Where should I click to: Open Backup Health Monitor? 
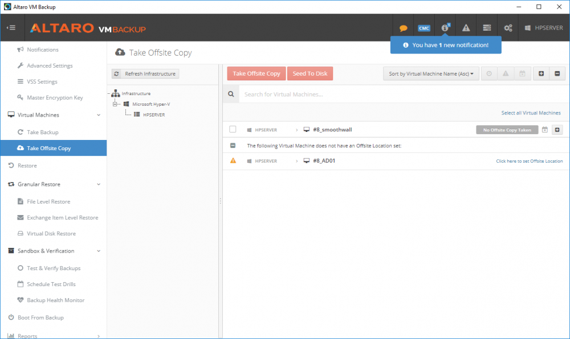55,300
